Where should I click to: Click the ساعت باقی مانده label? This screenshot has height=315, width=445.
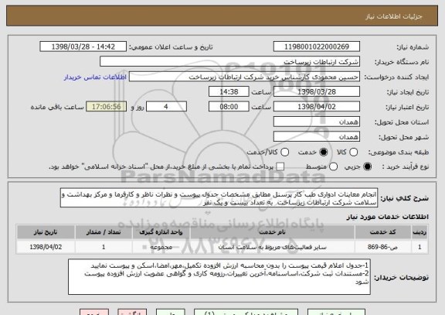coord(57,107)
